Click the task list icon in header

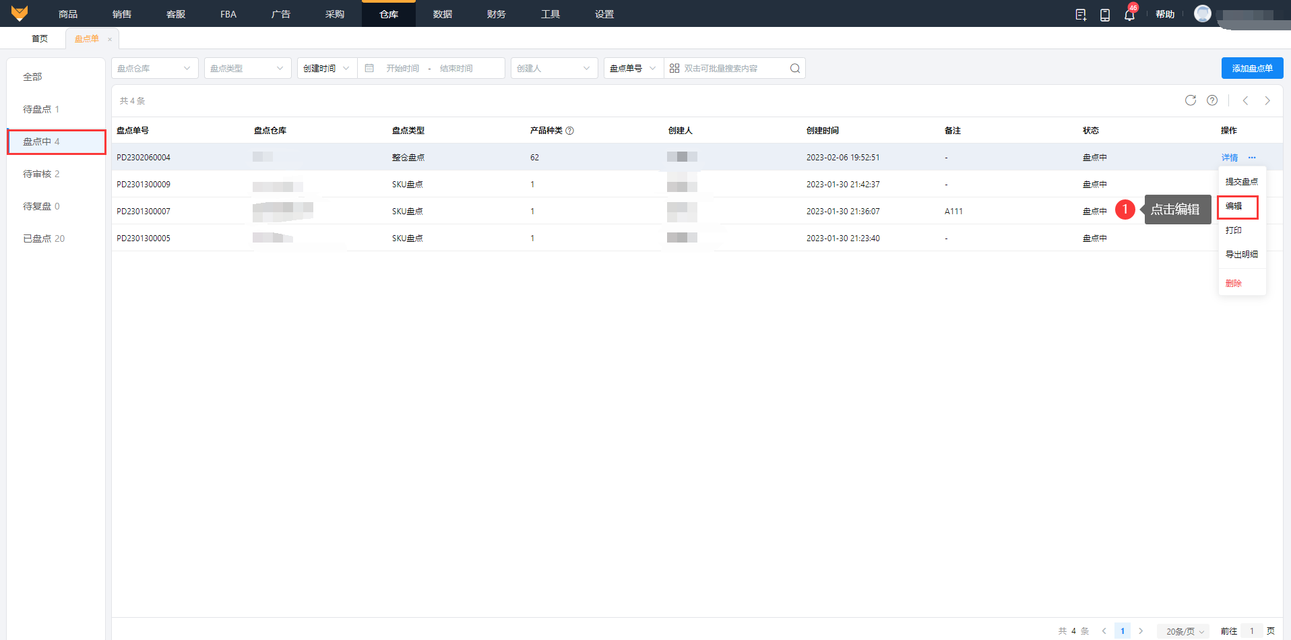point(1081,14)
